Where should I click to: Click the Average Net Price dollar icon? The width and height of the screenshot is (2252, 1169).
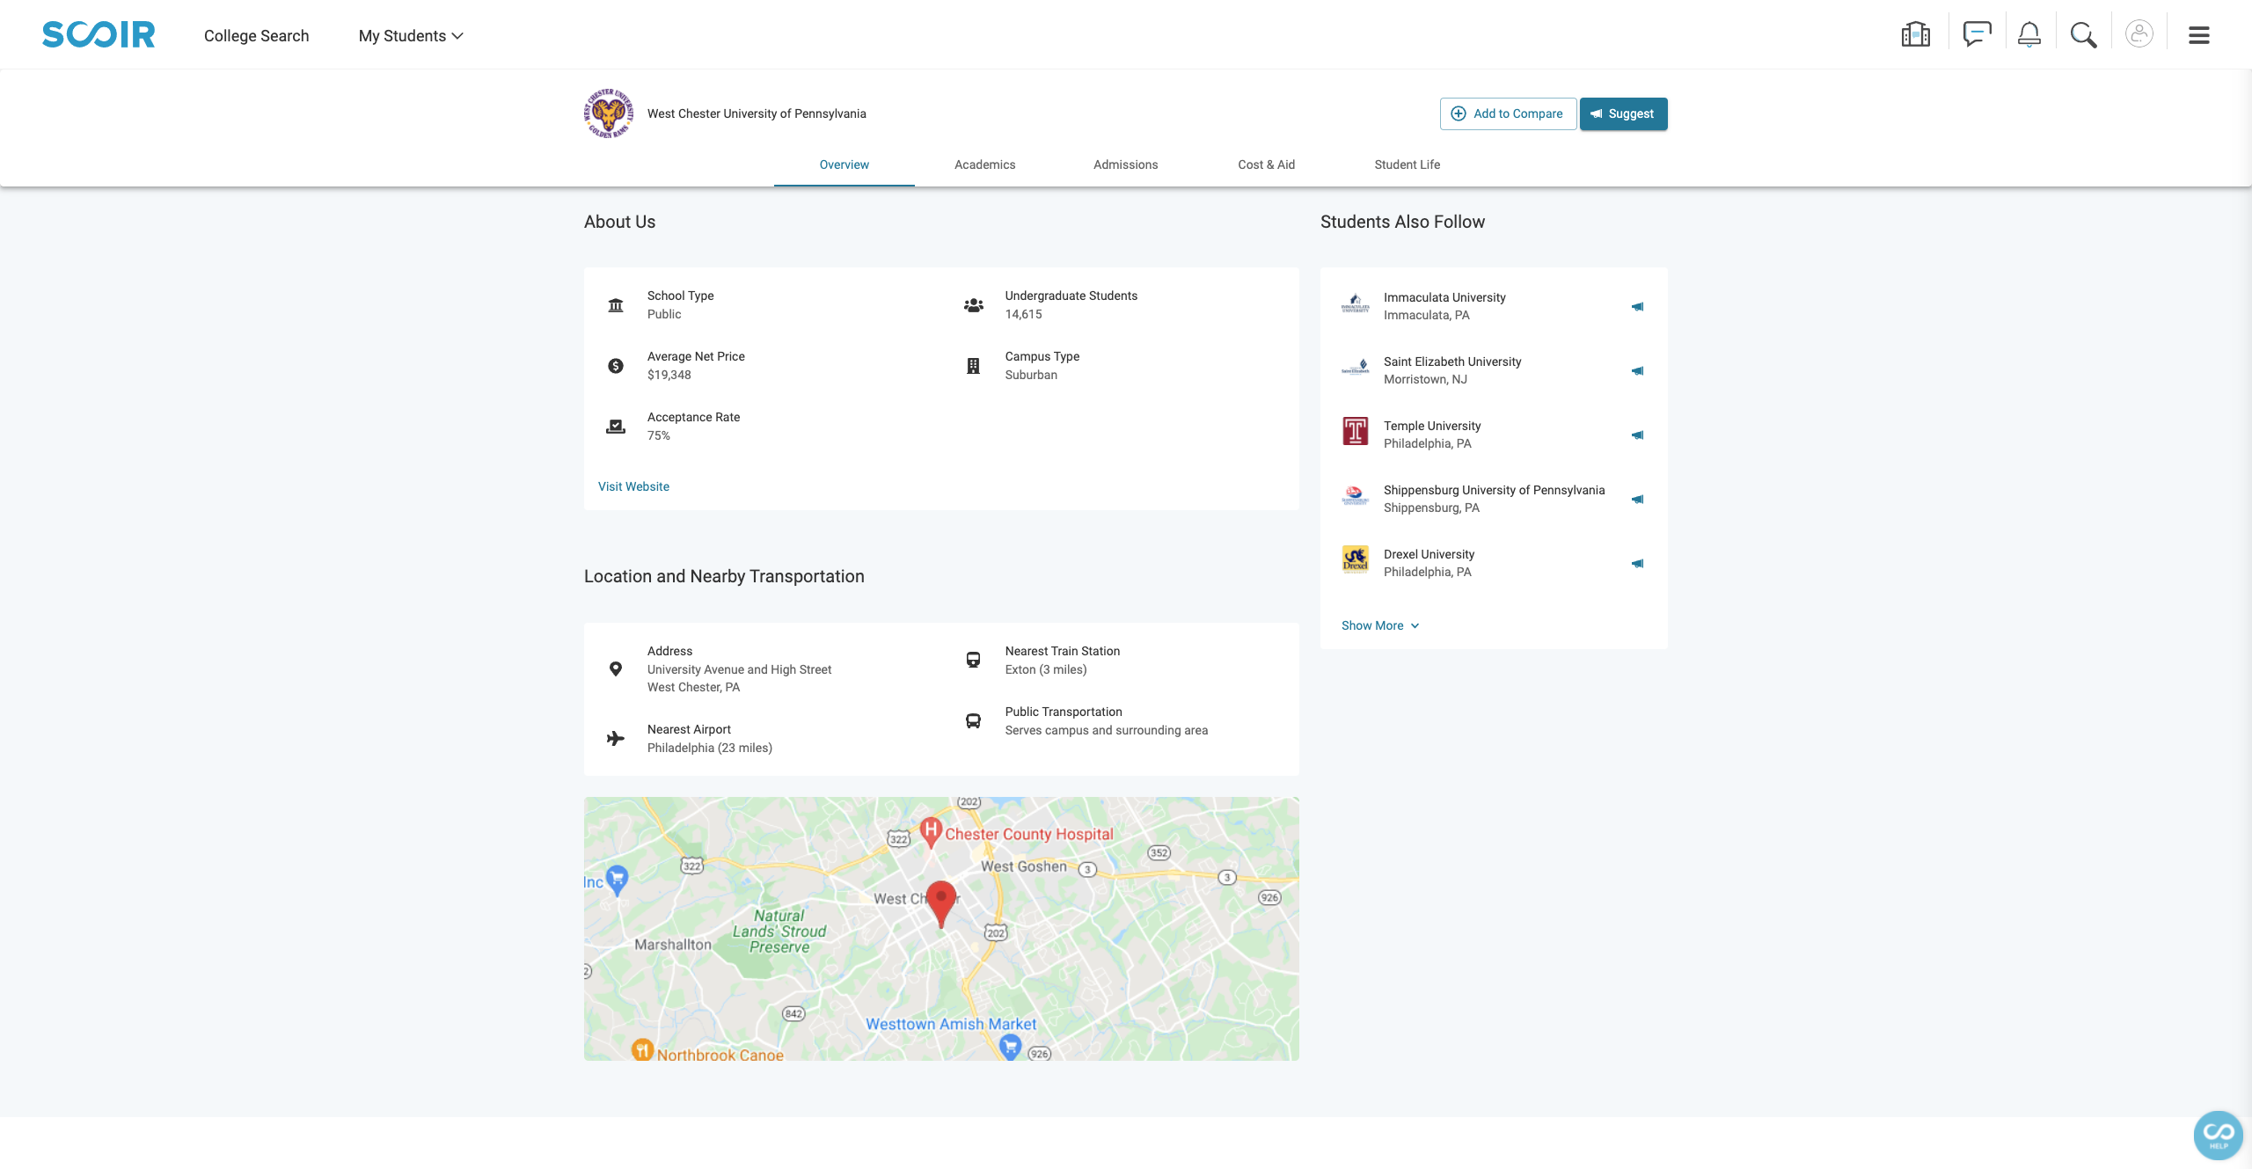[616, 366]
